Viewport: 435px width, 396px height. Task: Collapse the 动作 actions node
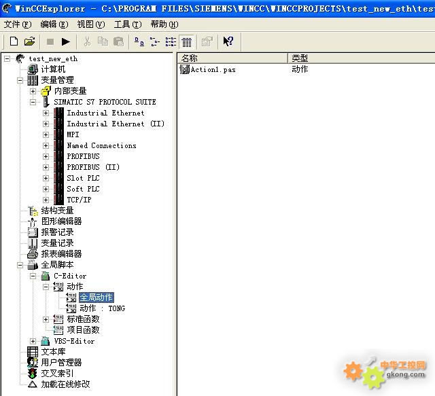46,287
